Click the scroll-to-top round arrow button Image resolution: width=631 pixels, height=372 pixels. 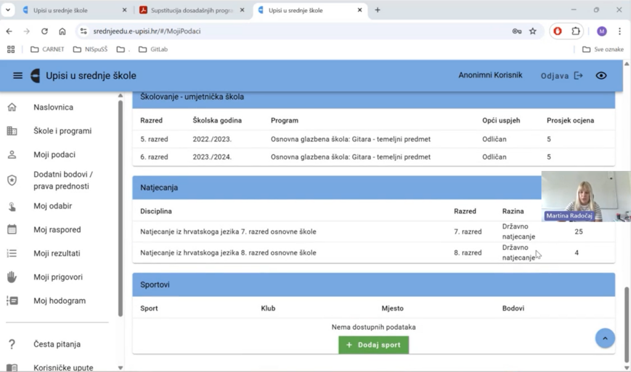click(x=605, y=338)
